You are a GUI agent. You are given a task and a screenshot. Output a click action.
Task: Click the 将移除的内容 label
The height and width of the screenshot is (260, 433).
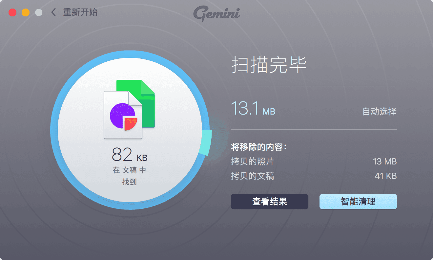(x=259, y=147)
